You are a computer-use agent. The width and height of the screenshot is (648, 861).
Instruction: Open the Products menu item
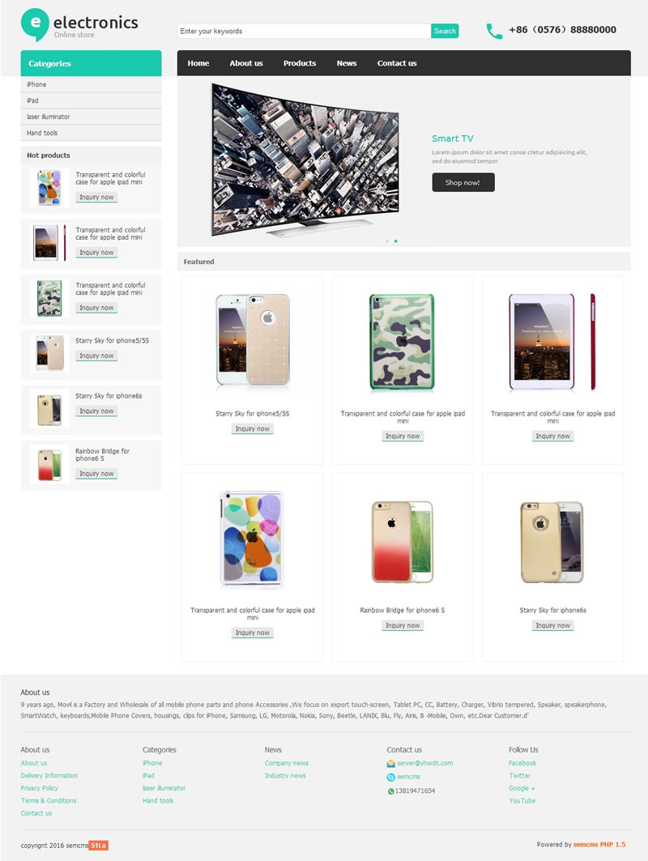coord(299,63)
